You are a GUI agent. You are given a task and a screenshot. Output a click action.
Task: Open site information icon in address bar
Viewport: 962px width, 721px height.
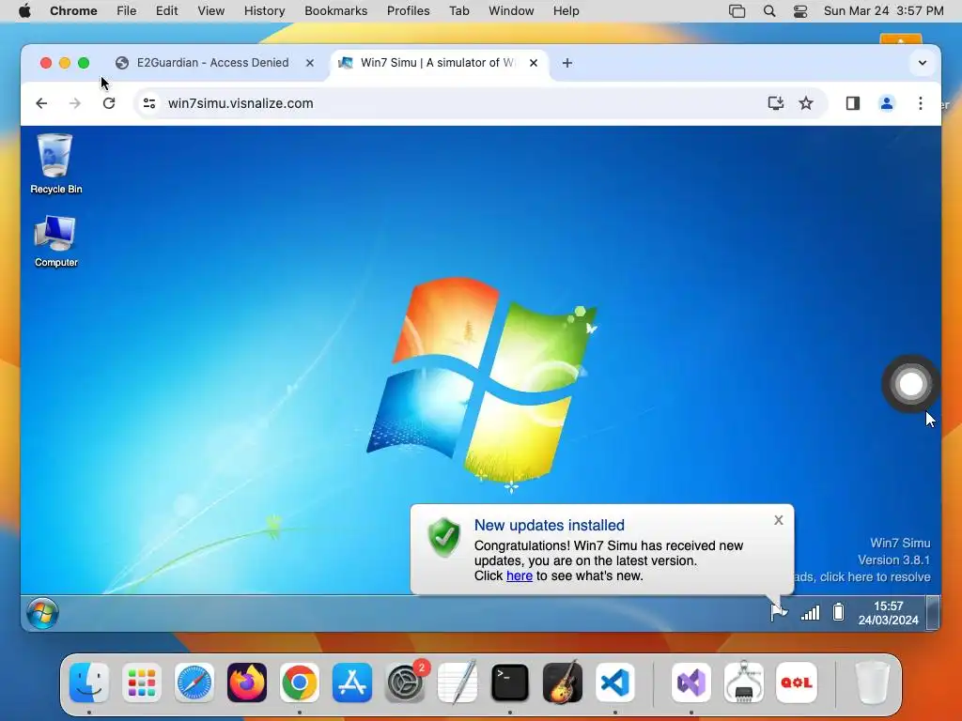[149, 103]
